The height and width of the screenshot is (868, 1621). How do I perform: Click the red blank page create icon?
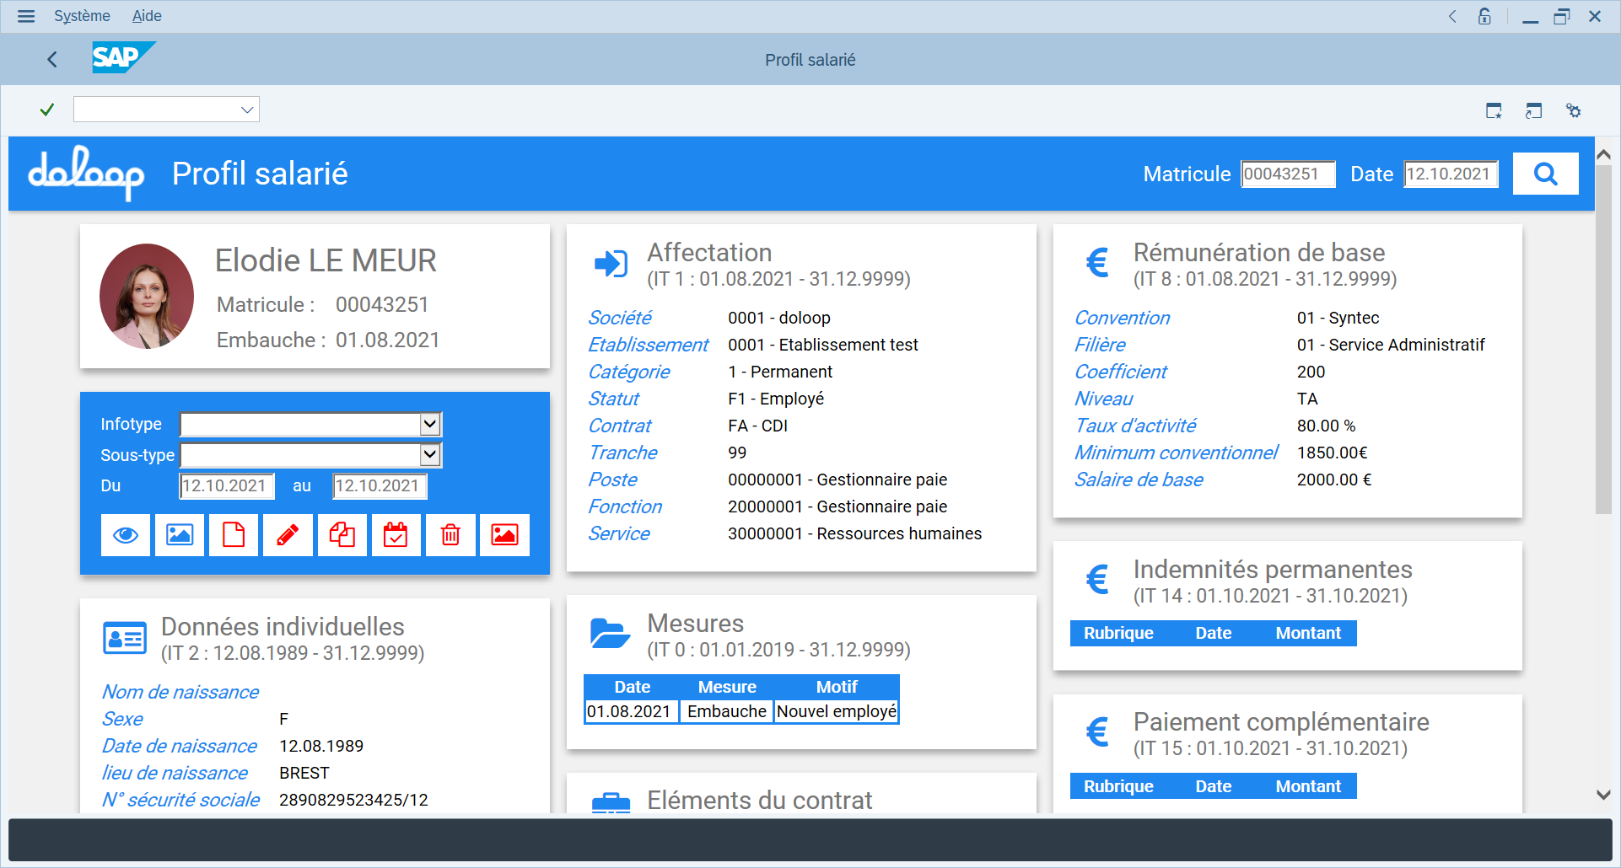[x=234, y=535]
